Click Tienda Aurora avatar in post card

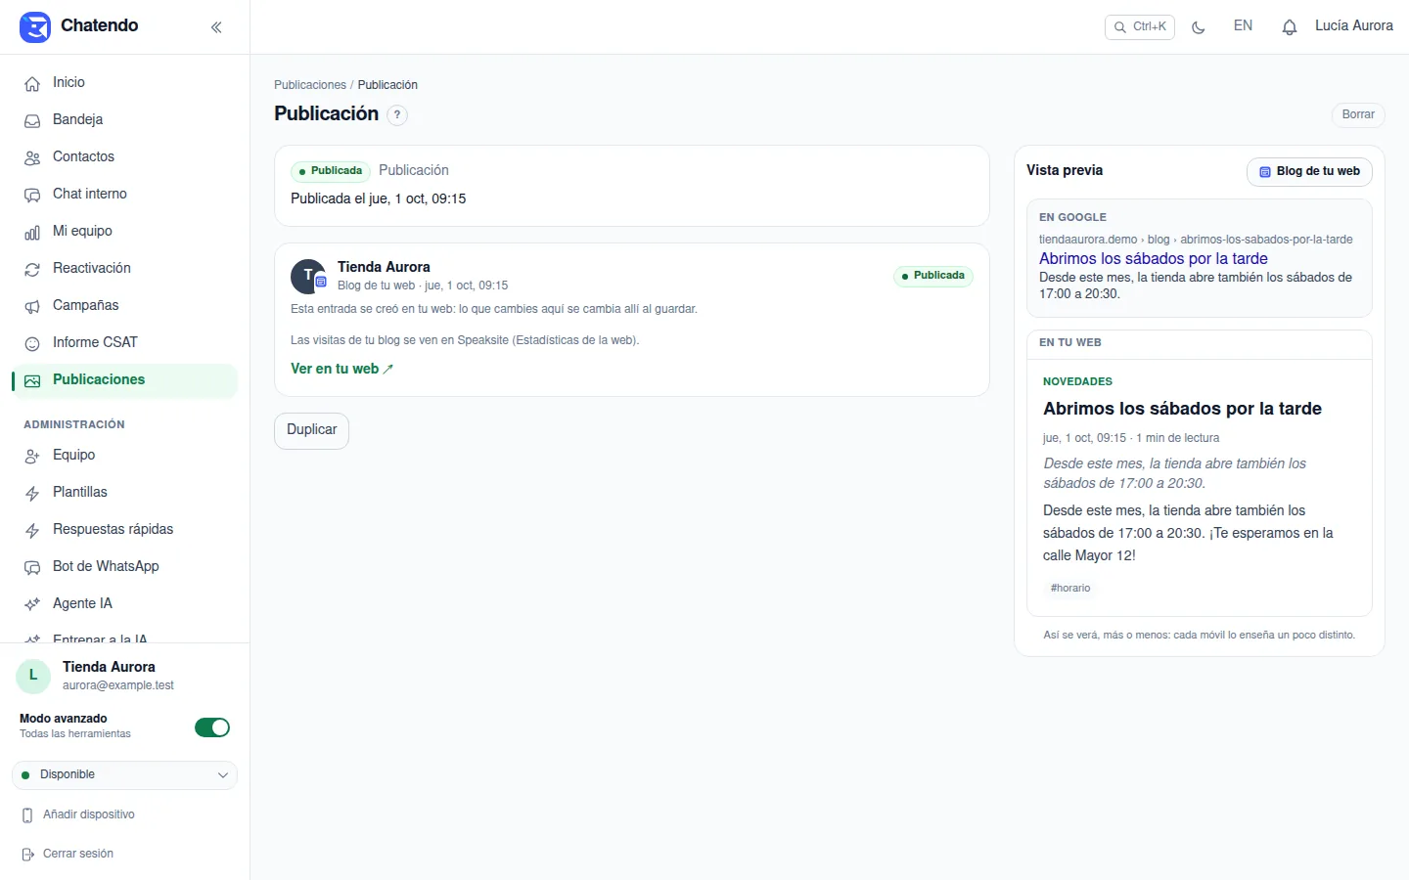click(308, 277)
